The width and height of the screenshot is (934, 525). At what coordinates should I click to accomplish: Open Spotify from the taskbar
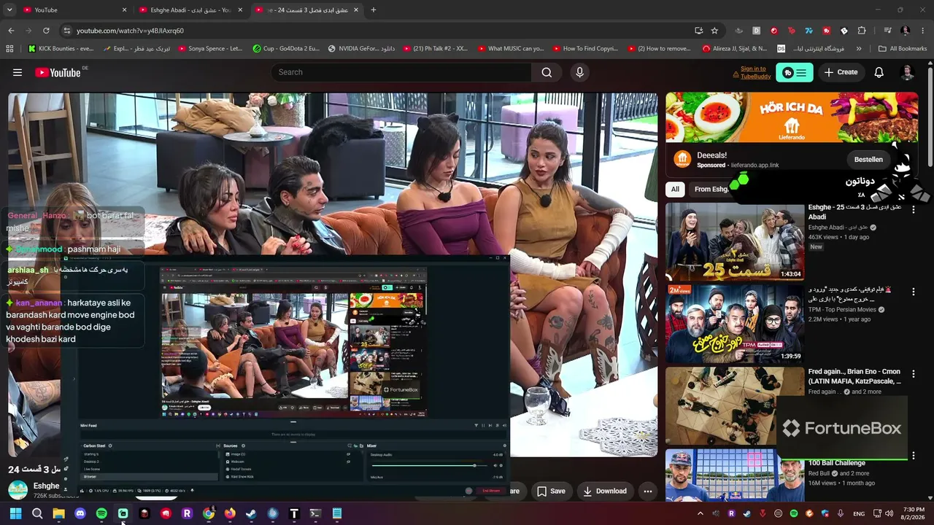[x=101, y=513]
